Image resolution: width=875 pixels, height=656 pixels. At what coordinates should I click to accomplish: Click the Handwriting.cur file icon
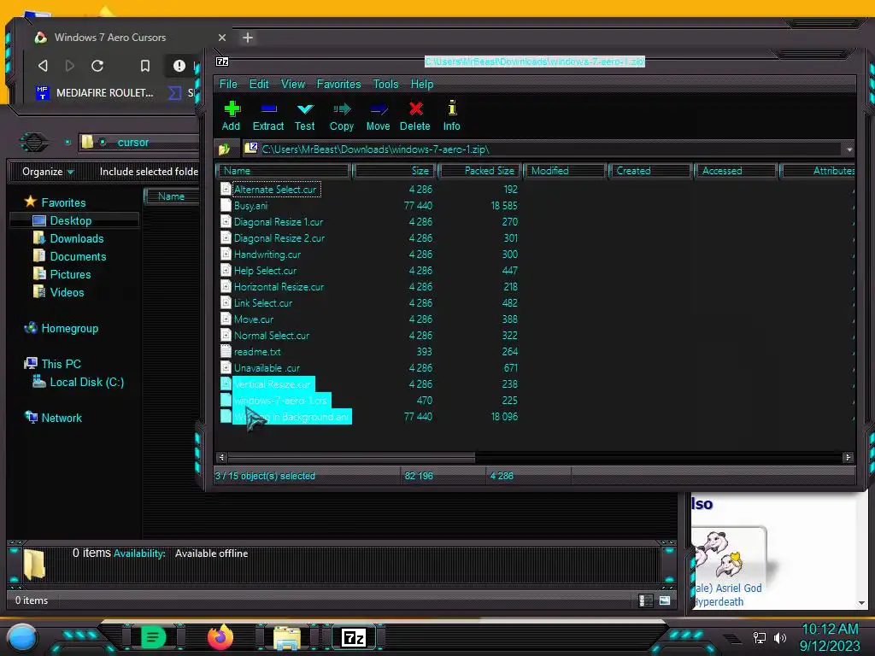point(226,254)
